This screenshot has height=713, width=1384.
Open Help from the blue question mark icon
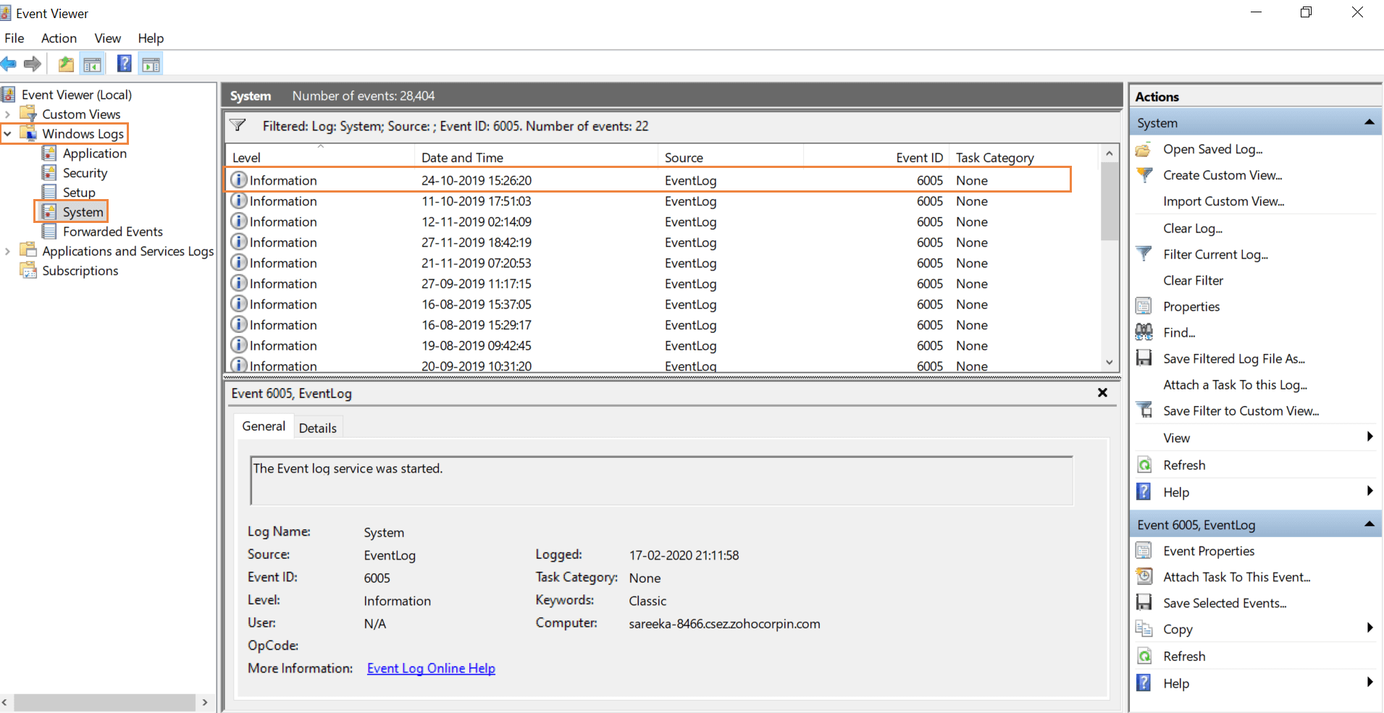(124, 64)
